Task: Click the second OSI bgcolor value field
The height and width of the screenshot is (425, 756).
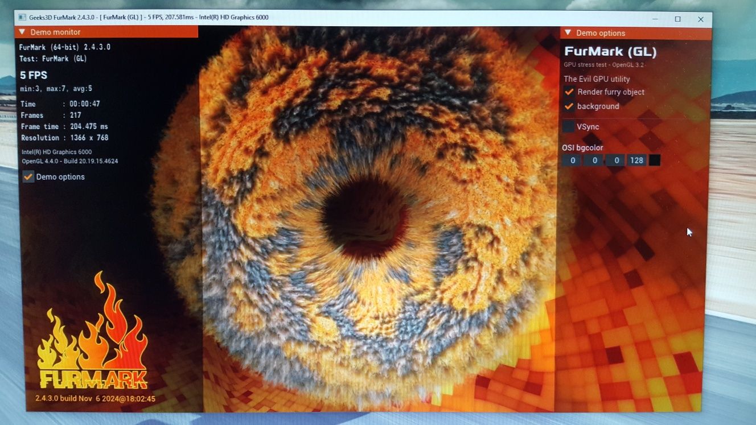Action: [x=594, y=160]
